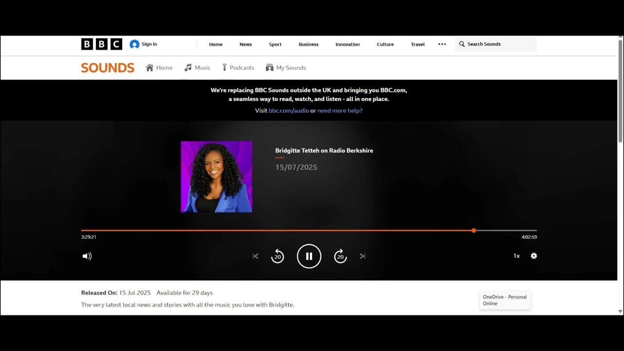Open the Culture menu item
The height and width of the screenshot is (351, 624).
pyautogui.click(x=385, y=44)
